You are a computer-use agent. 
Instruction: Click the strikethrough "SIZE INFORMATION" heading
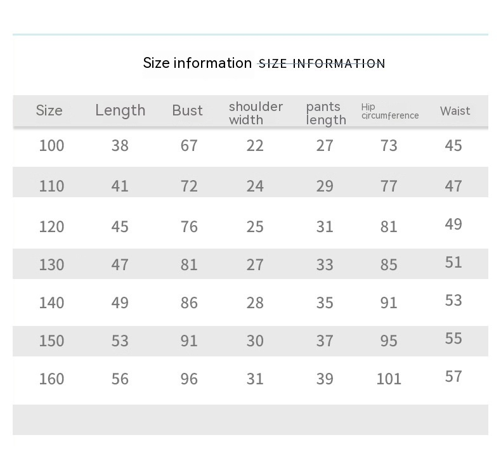(322, 63)
